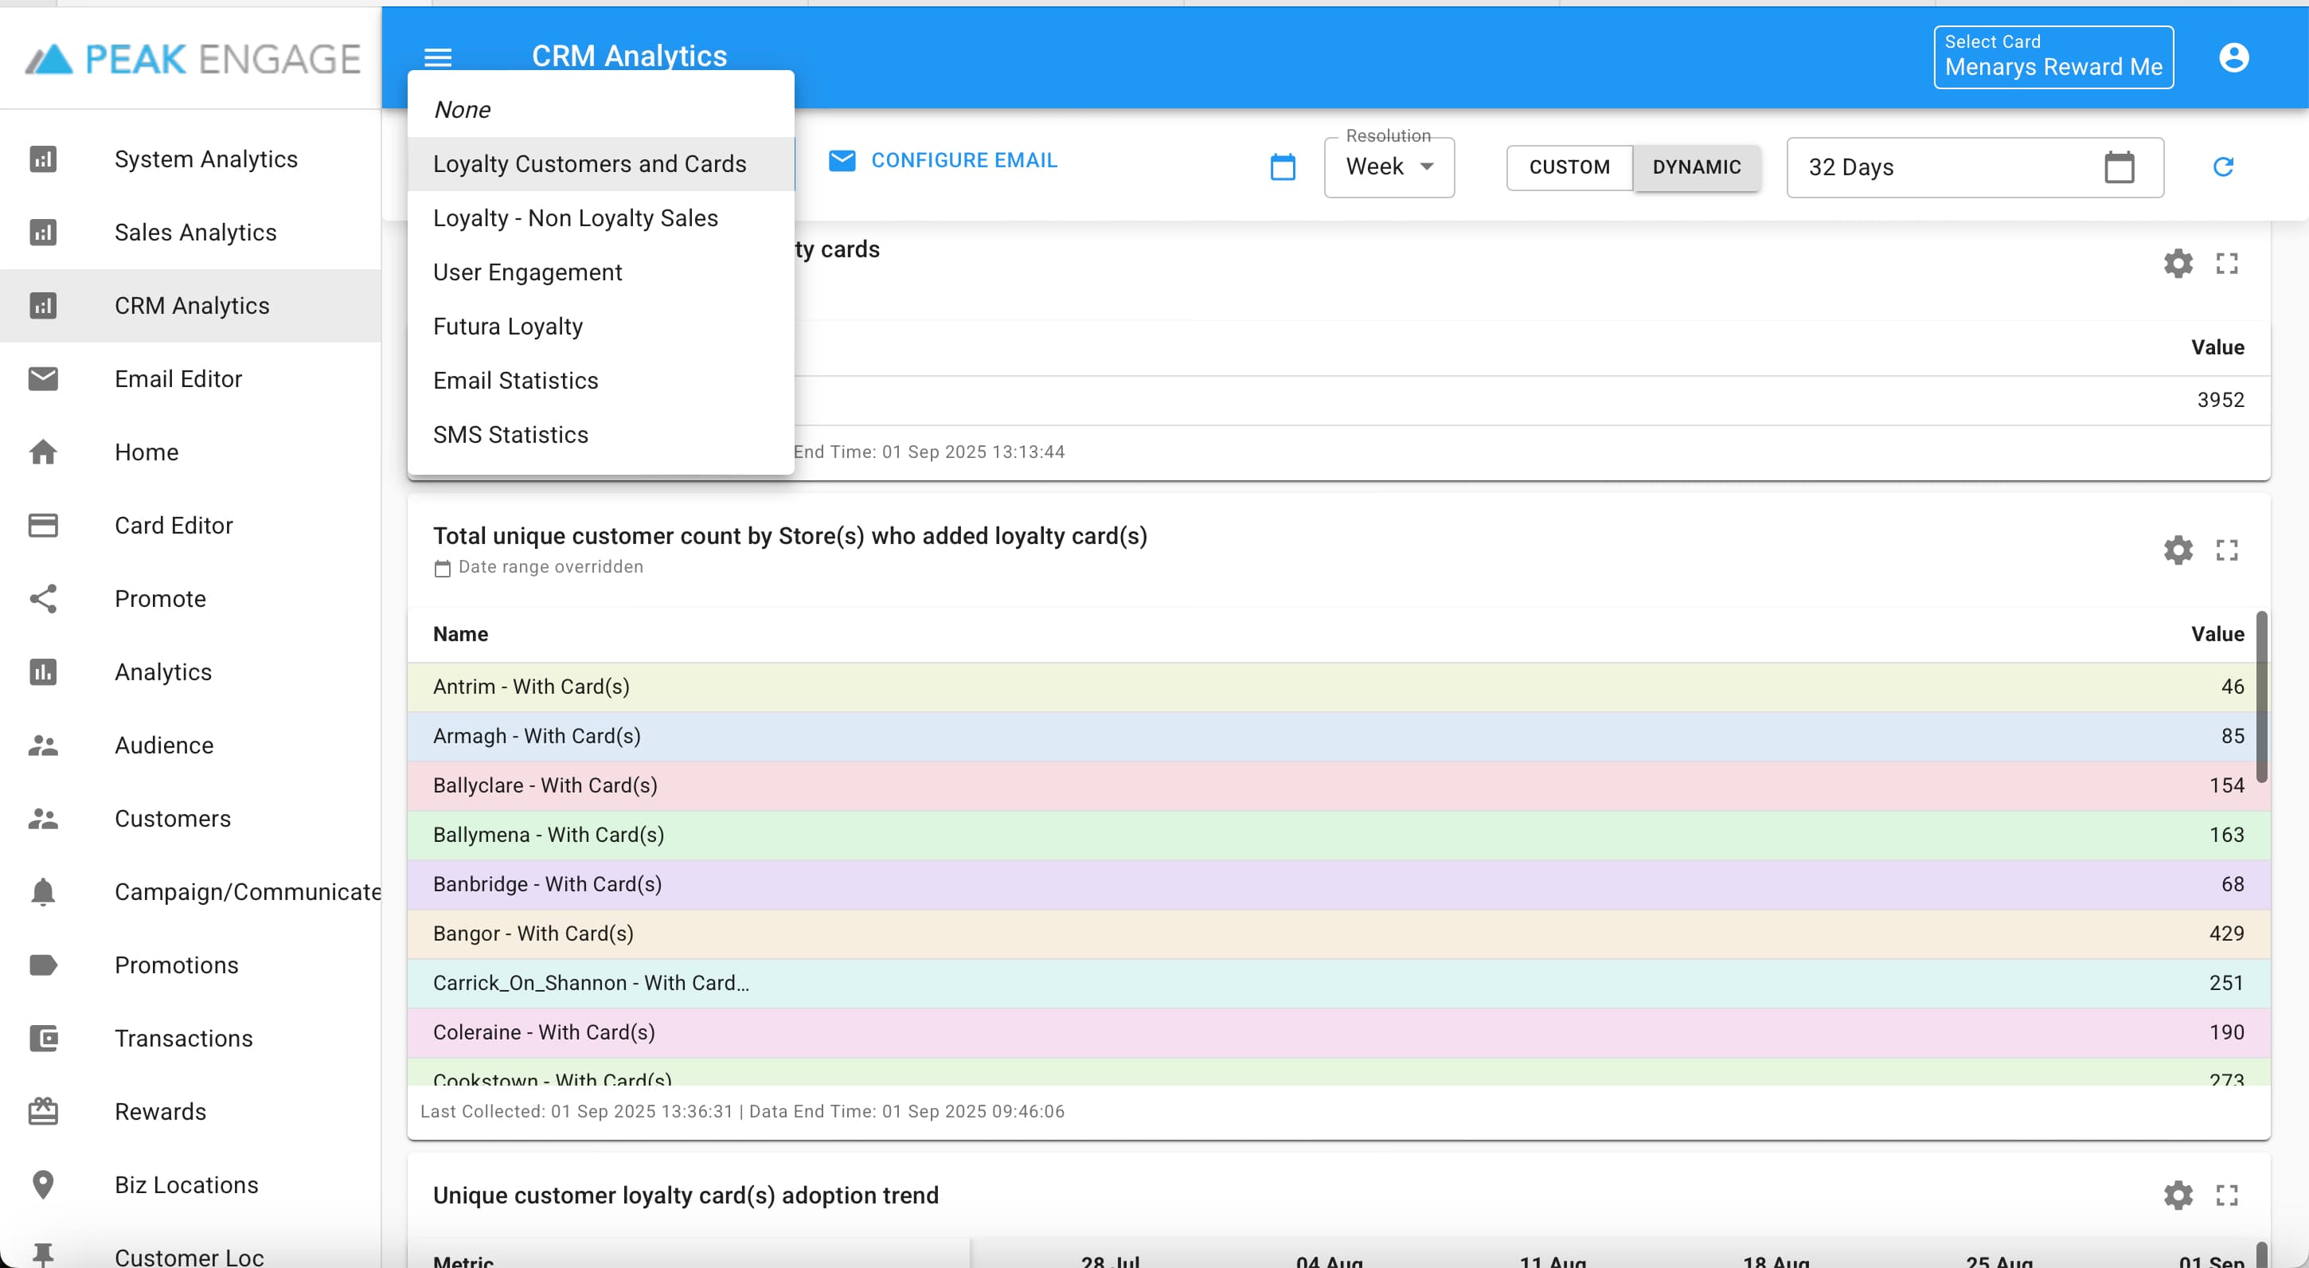Click the user account profile icon
This screenshot has width=2309, height=1268.
click(x=2233, y=57)
